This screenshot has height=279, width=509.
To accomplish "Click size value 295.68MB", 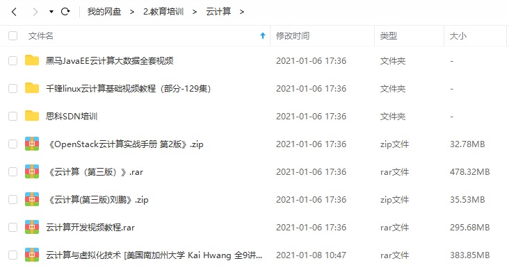I will click(x=470, y=227).
